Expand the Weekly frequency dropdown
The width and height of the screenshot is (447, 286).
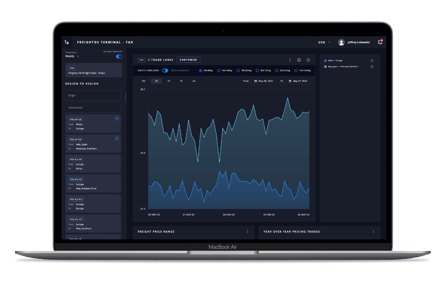(72, 56)
